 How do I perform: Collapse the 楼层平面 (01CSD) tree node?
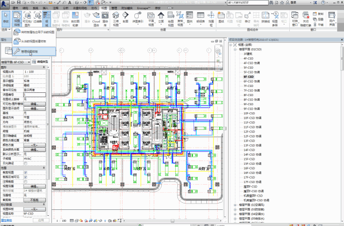(x=235, y=50)
